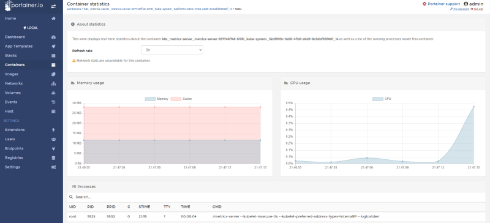Click the Dashboard gauge icon
490x223 pixels.
click(53, 37)
